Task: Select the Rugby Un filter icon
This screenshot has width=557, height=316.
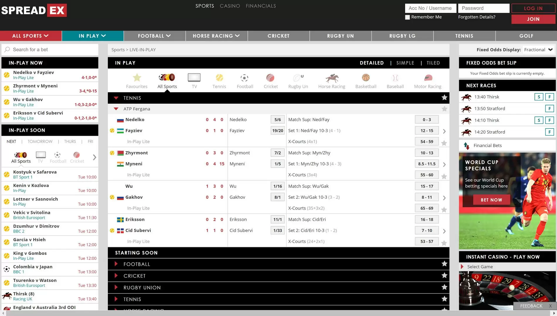Action: coord(298,78)
